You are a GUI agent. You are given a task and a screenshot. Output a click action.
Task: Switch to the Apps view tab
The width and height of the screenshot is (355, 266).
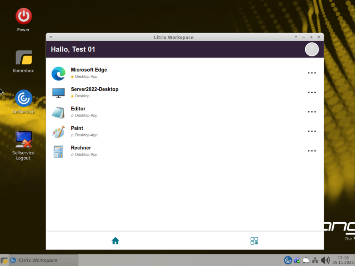tap(254, 241)
